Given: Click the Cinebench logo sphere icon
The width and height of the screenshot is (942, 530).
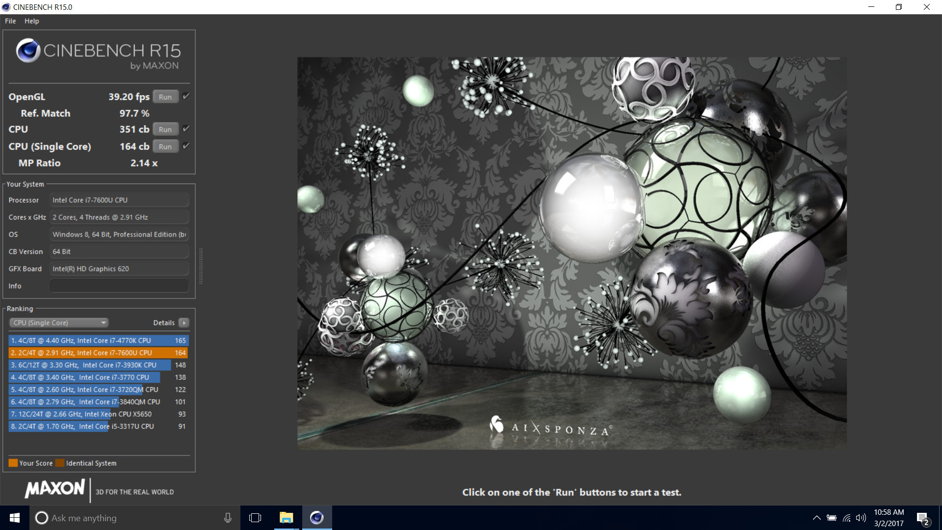Looking at the screenshot, I should (28, 50).
